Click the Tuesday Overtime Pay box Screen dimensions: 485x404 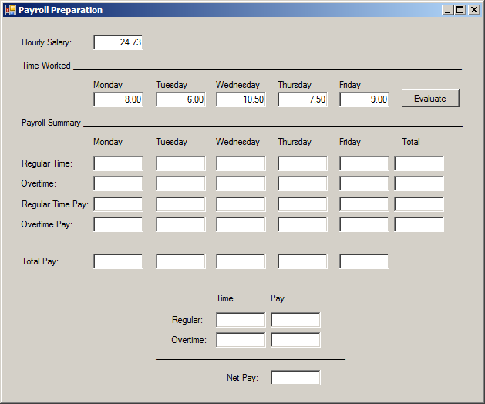point(180,224)
